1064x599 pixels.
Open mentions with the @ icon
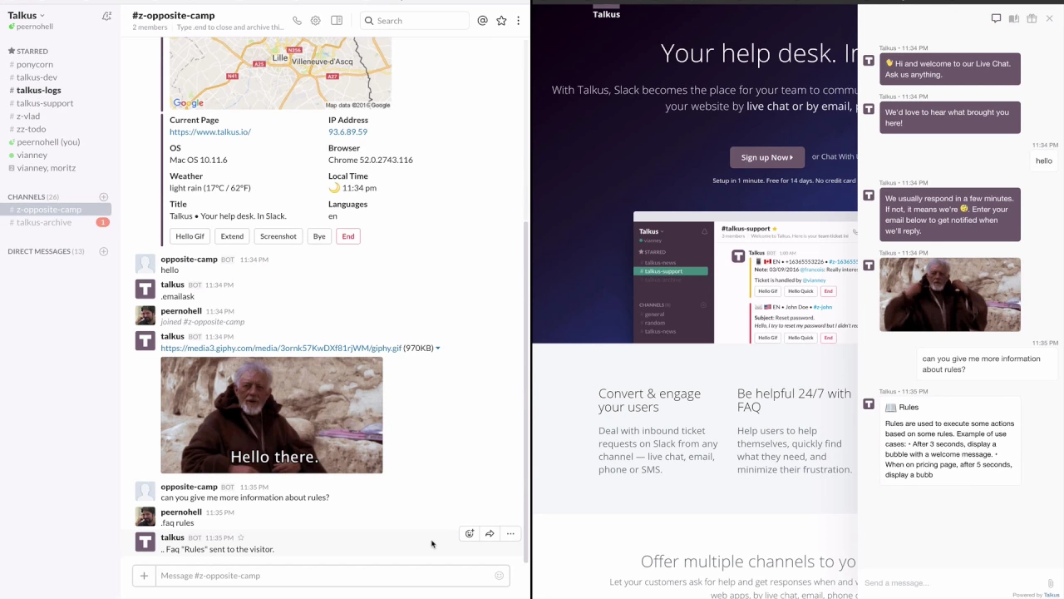click(x=482, y=21)
